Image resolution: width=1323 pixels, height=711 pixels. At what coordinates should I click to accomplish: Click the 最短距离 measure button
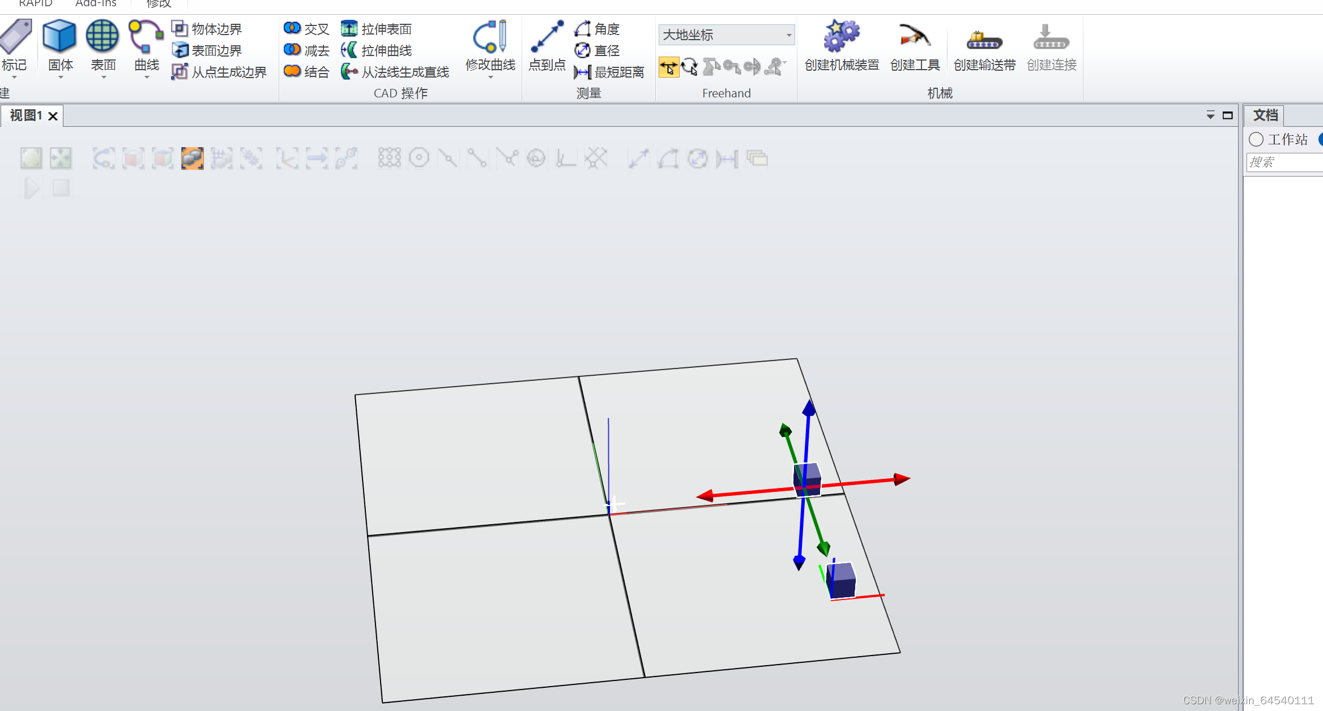pos(610,72)
